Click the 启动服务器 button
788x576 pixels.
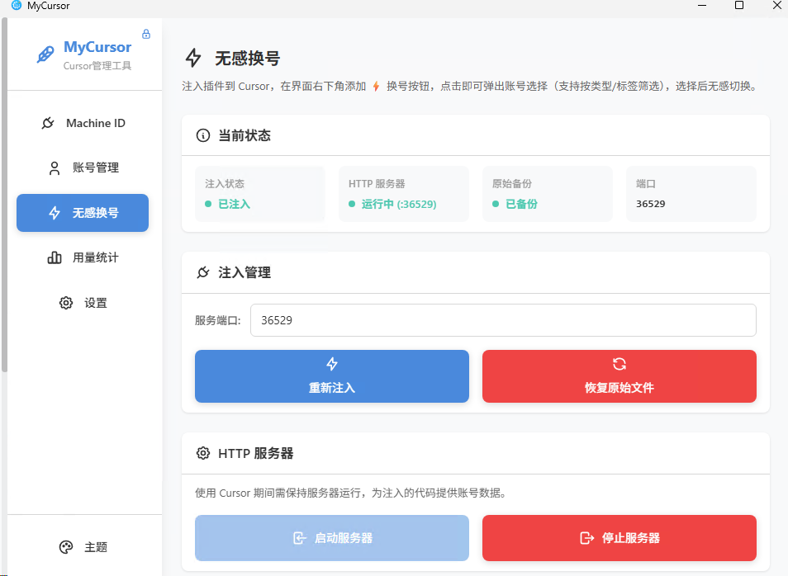point(331,538)
